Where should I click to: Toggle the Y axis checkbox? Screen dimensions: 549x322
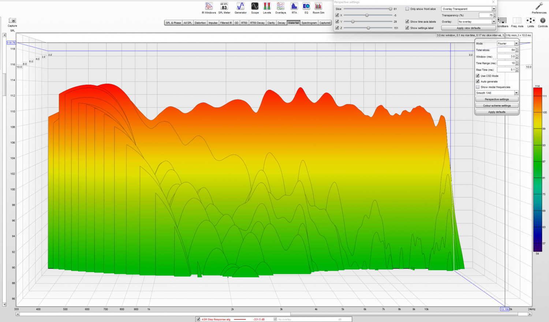337,22
